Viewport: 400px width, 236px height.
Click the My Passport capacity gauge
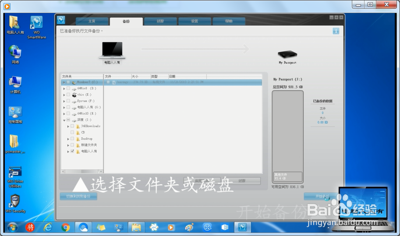pos(287,137)
